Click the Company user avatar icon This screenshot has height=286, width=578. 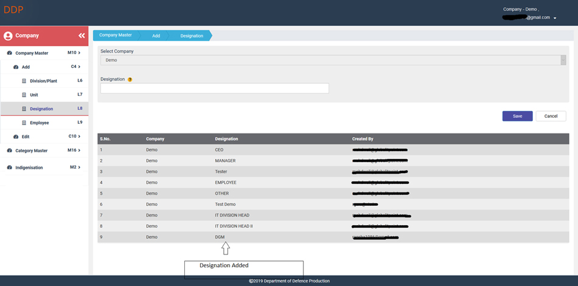(x=8, y=36)
